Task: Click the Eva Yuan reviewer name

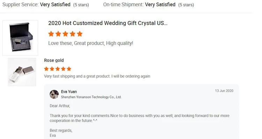Action: click(x=69, y=92)
